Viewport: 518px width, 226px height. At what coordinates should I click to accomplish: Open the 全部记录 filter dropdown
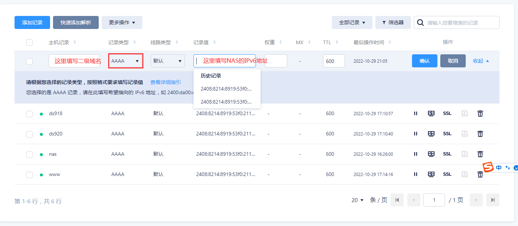[352, 22]
